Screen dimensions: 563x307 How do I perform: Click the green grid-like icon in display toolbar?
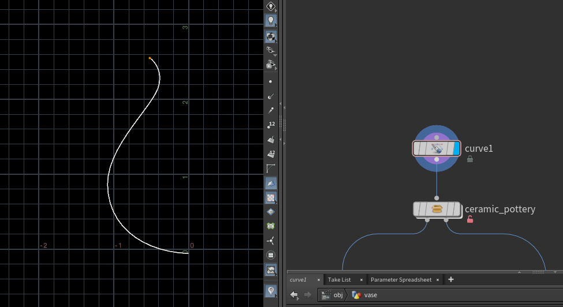(x=270, y=226)
